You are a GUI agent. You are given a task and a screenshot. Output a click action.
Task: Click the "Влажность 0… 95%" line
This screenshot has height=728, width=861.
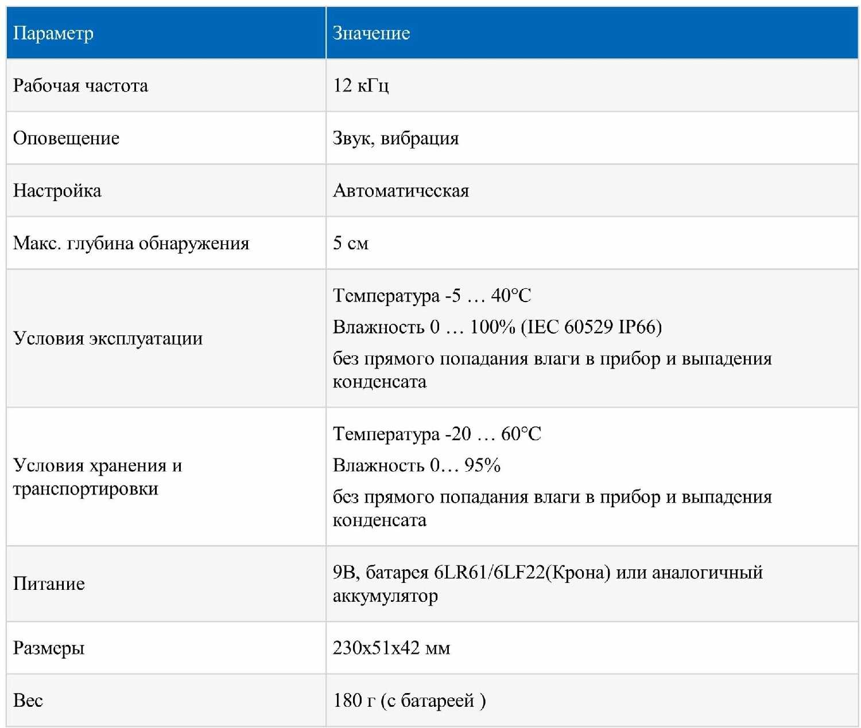(416, 465)
